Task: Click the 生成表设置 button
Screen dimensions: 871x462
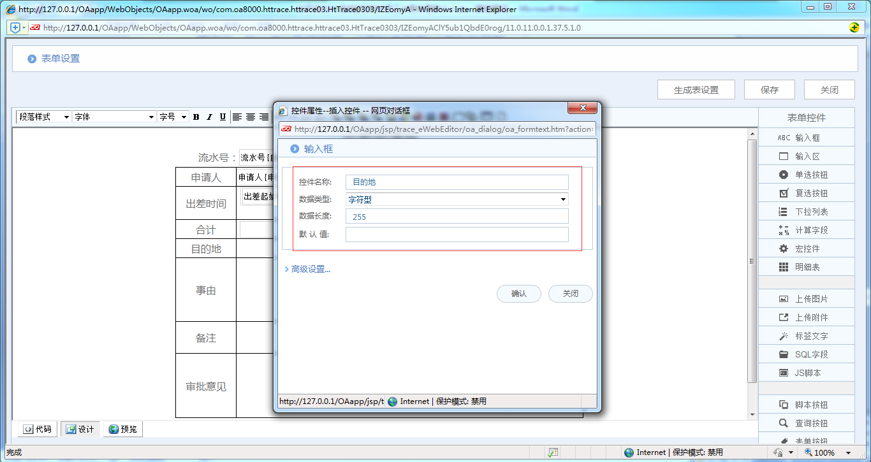Action: point(696,90)
